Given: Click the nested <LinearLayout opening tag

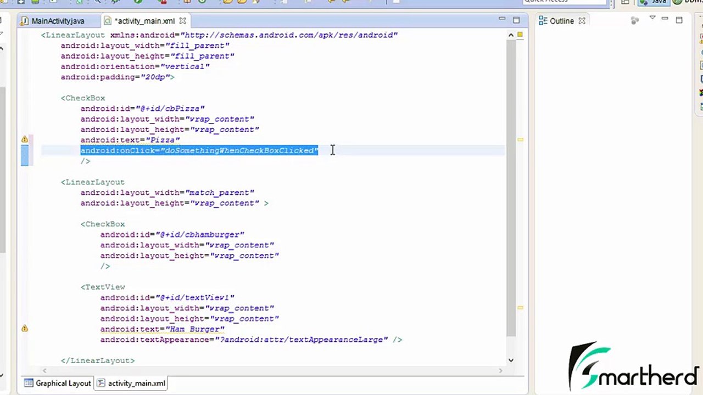Looking at the screenshot, I should (93, 182).
